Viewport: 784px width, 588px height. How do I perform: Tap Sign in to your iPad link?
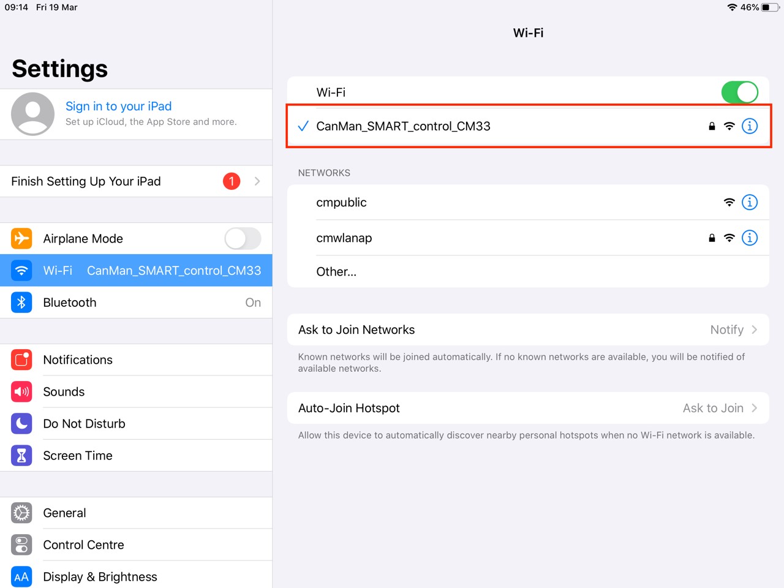pos(118,106)
